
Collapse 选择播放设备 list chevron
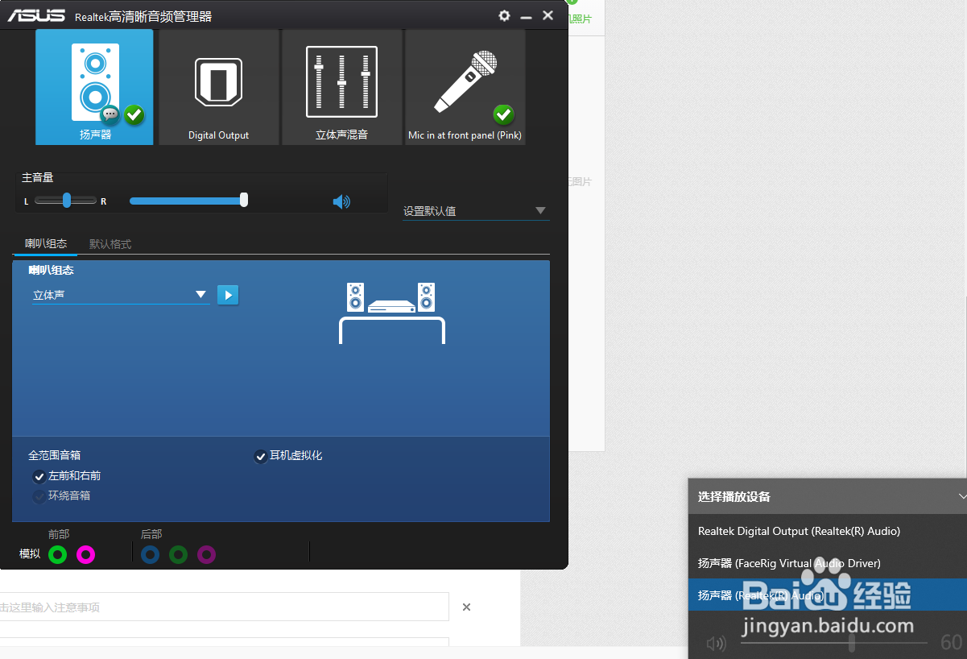961,496
